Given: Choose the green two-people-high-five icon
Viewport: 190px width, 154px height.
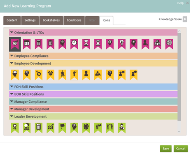Looking at the screenshot, I should [x=110, y=128].
